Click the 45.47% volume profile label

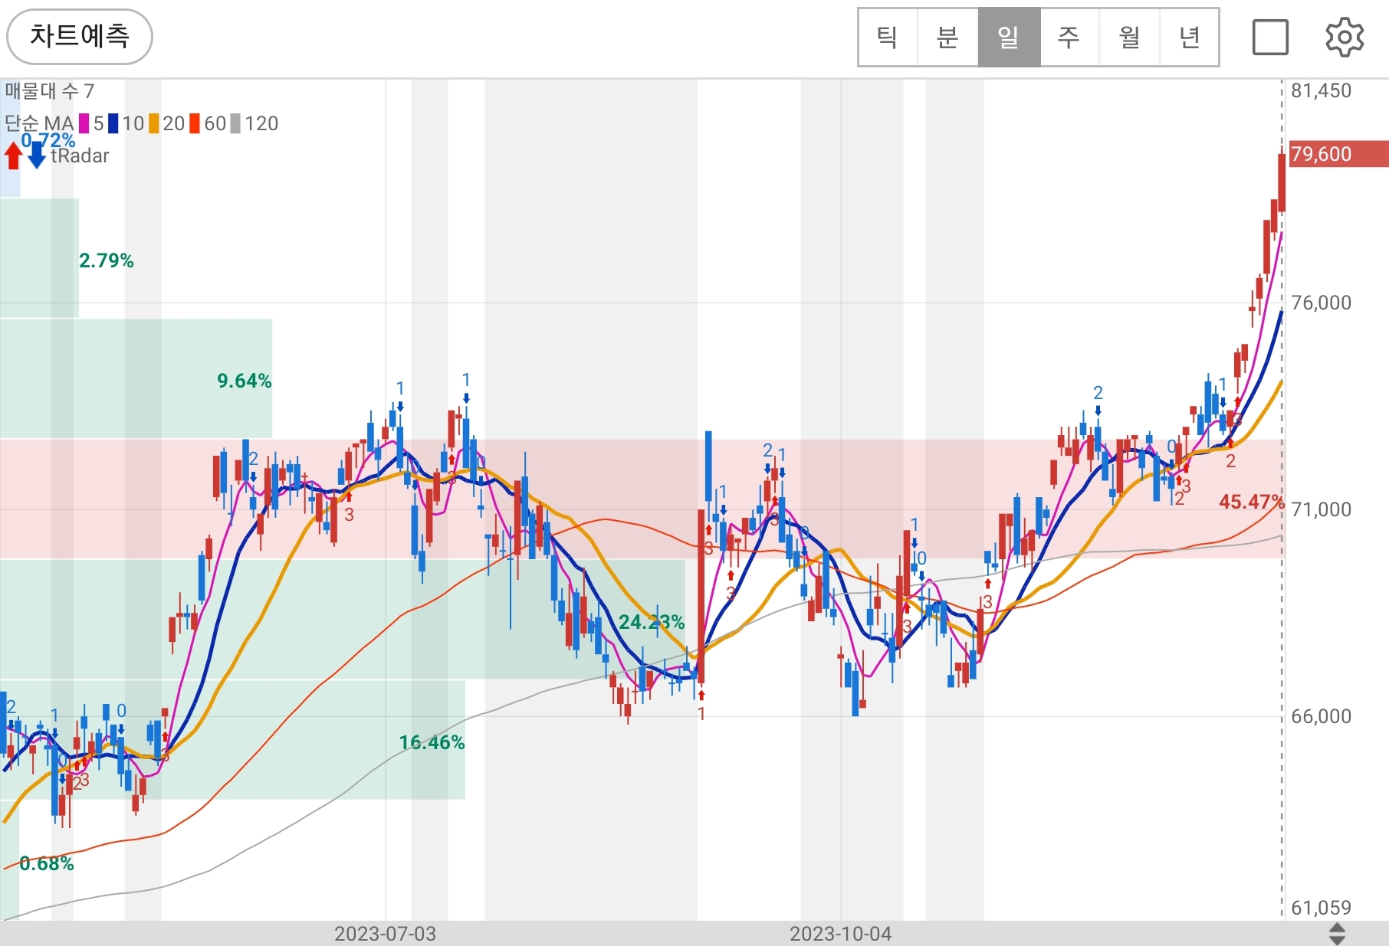point(1251,502)
